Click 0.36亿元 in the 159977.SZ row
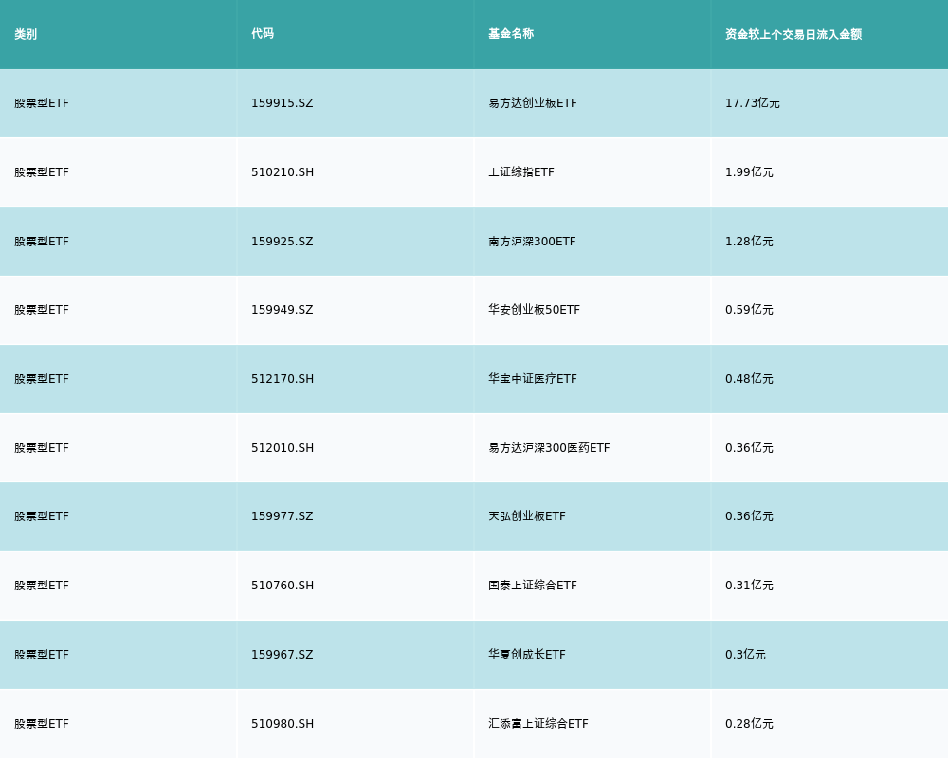 click(x=749, y=516)
